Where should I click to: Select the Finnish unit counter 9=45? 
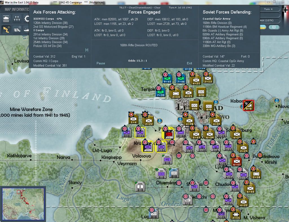point(168,78)
